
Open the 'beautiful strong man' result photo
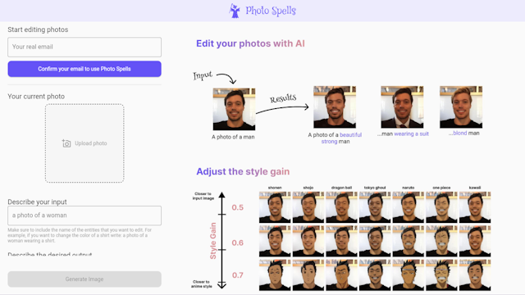point(335,107)
